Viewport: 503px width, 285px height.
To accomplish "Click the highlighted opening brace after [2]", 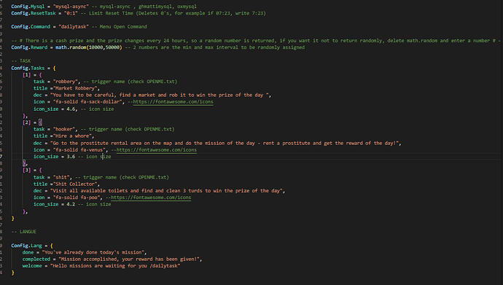I will [x=40, y=122].
